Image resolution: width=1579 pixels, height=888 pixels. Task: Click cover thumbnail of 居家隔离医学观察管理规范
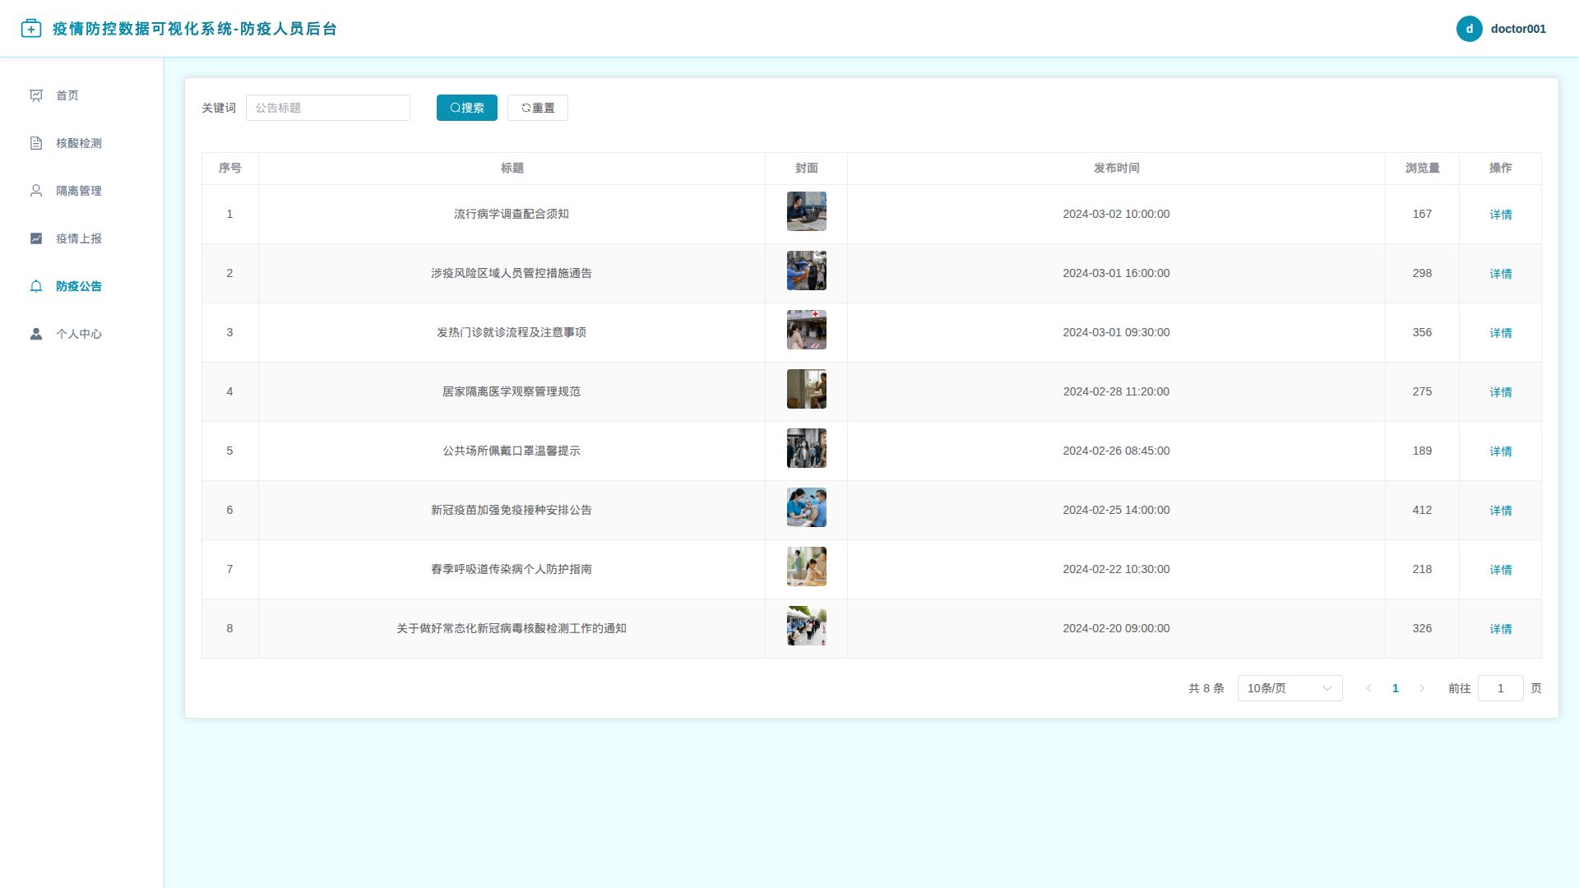[x=807, y=389]
